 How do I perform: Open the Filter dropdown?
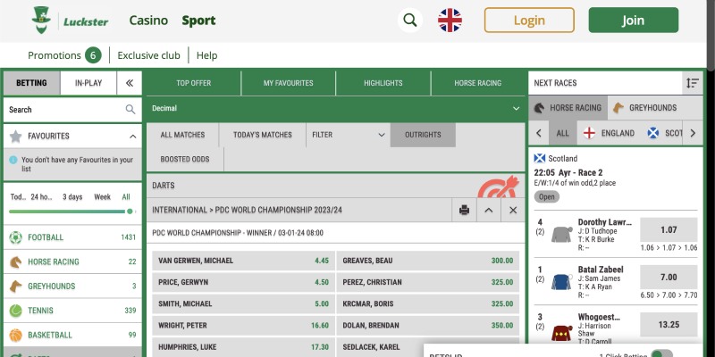click(x=349, y=135)
